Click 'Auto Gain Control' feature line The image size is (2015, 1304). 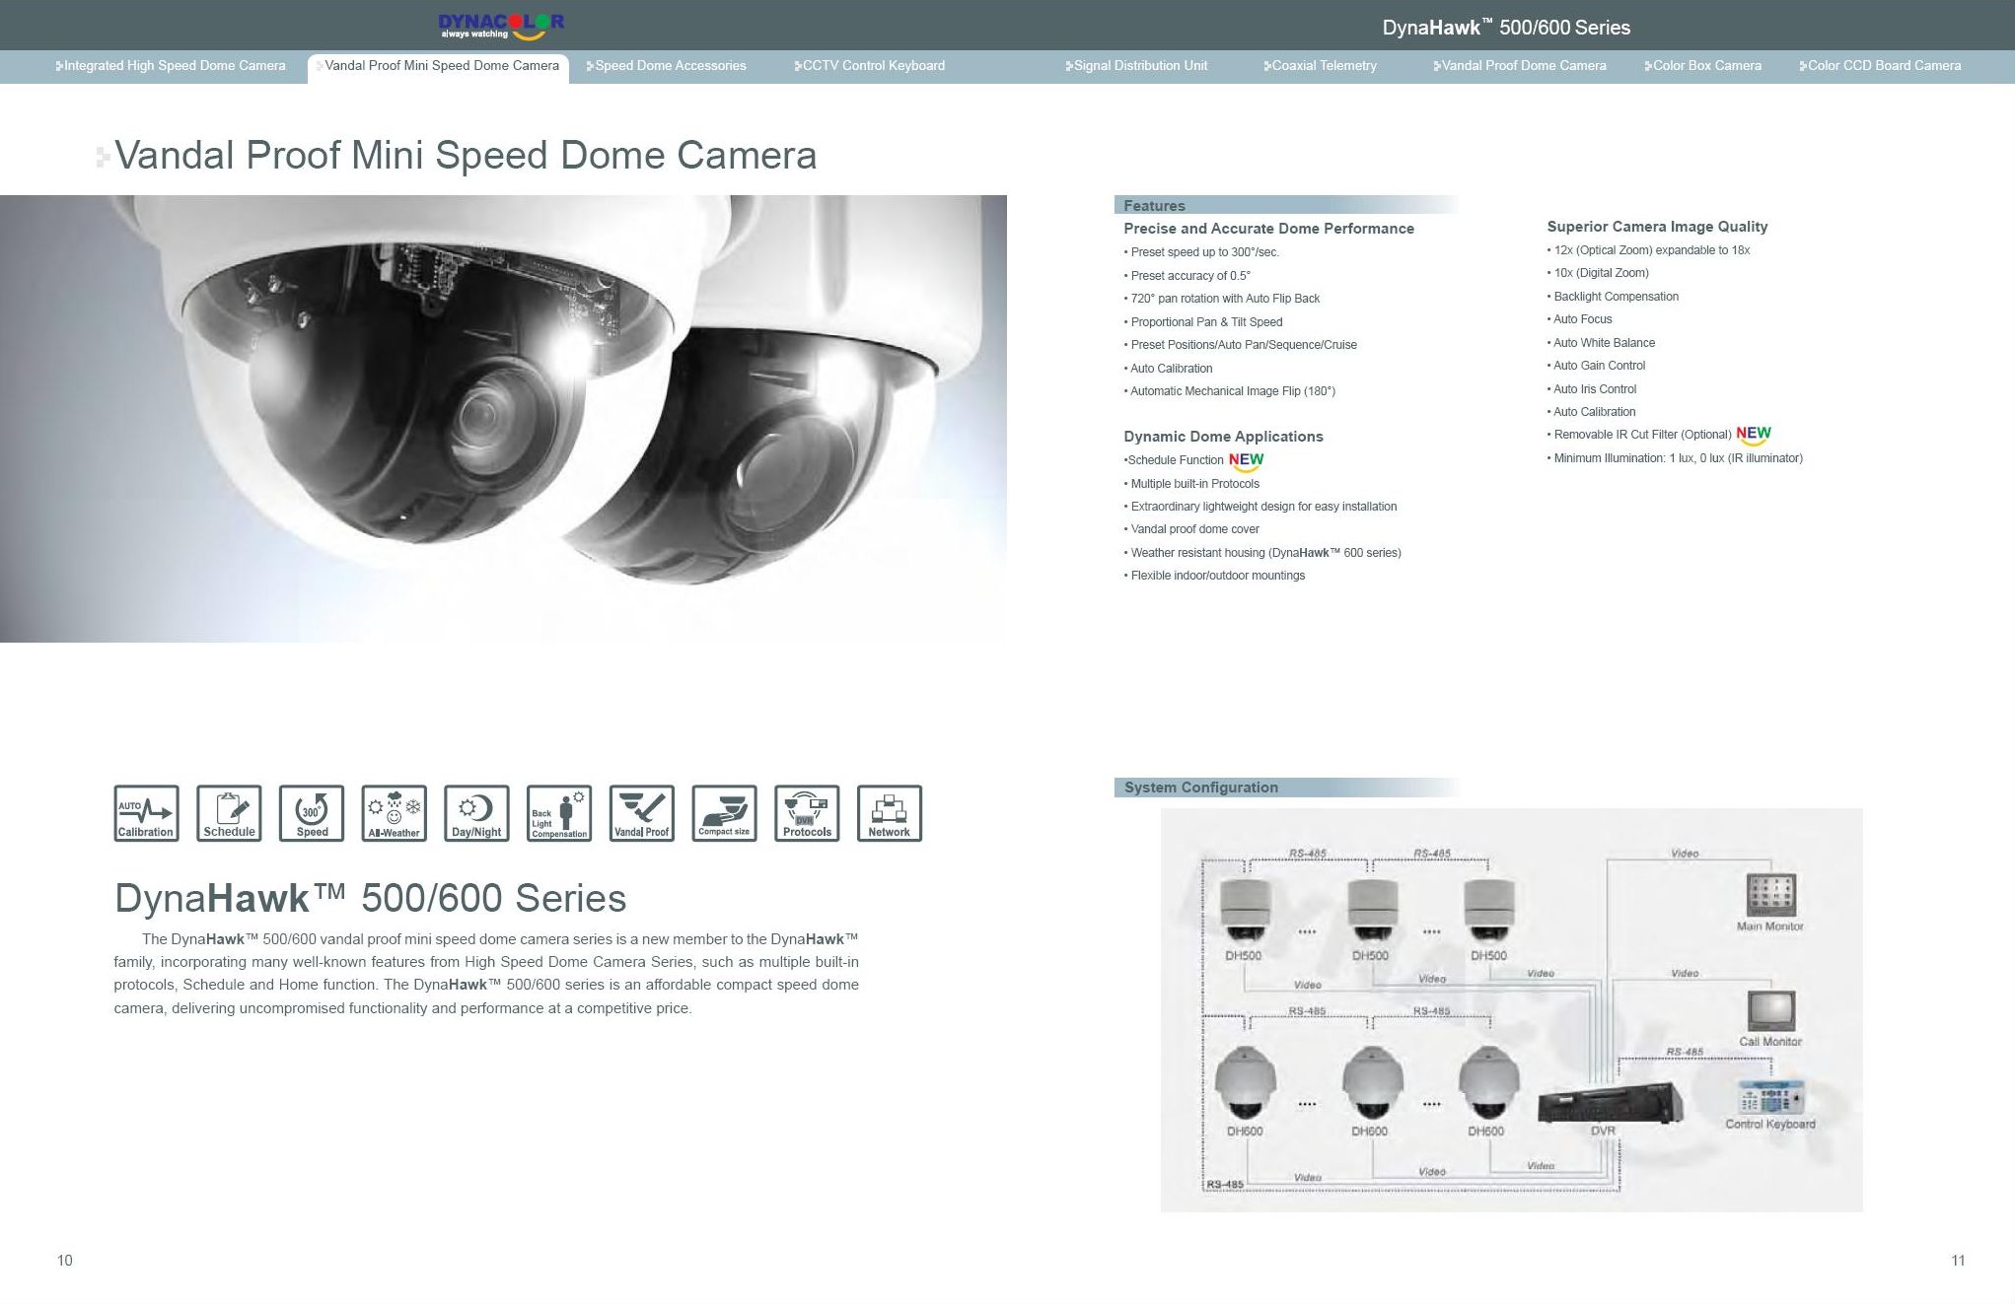tap(1596, 366)
